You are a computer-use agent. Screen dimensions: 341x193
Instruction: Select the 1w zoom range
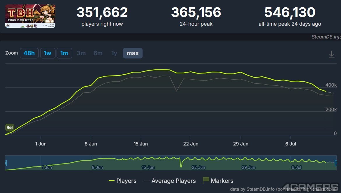(x=48, y=53)
